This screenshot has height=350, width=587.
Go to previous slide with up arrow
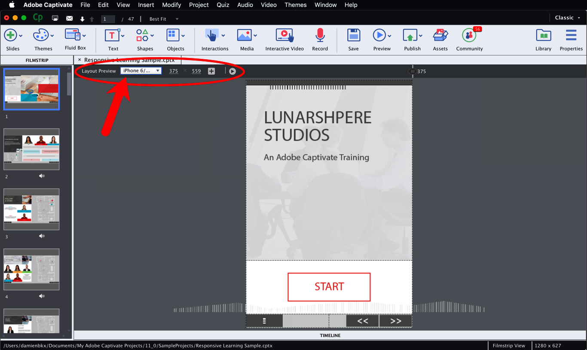(x=92, y=19)
